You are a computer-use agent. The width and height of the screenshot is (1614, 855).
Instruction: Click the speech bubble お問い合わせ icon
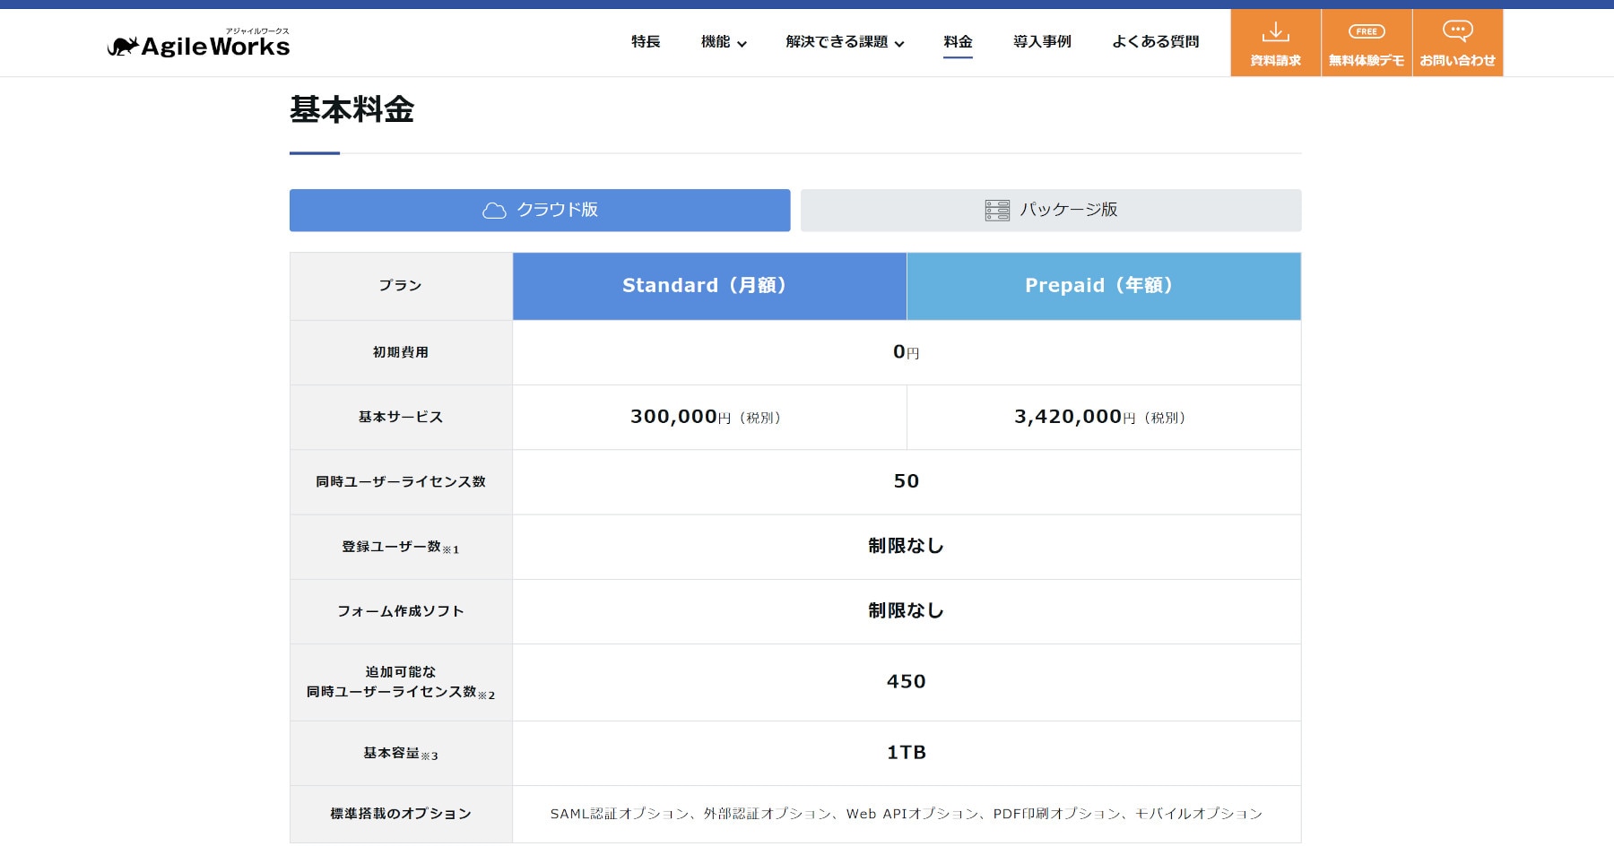click(x=1457, y=31)
